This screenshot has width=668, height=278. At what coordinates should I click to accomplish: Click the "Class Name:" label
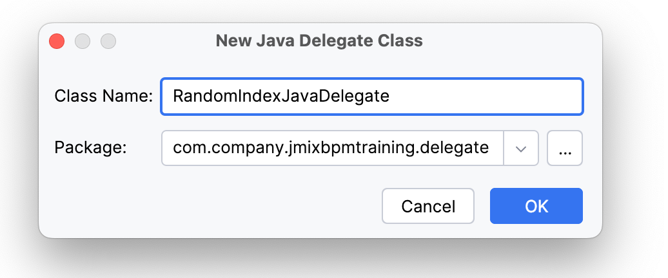103,97
